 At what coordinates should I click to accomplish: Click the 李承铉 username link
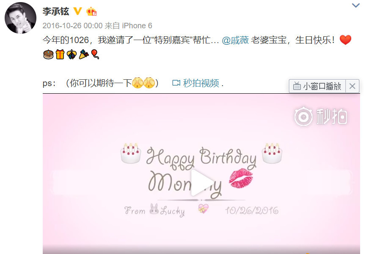click(x=56, y=11)
